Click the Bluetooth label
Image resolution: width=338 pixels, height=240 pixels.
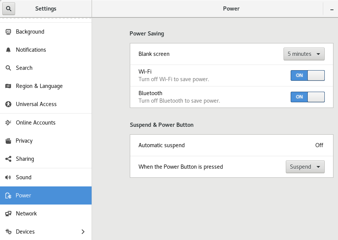150,93
